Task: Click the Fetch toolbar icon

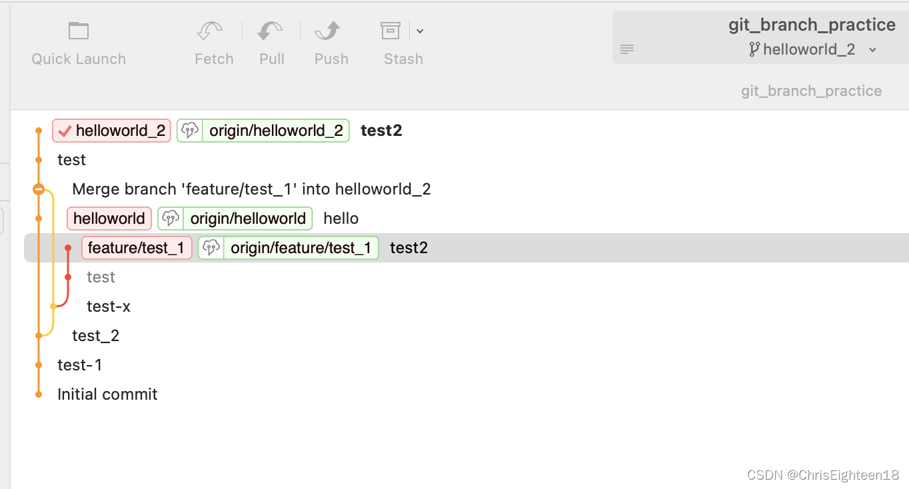Action: click(x=210, y=31)
